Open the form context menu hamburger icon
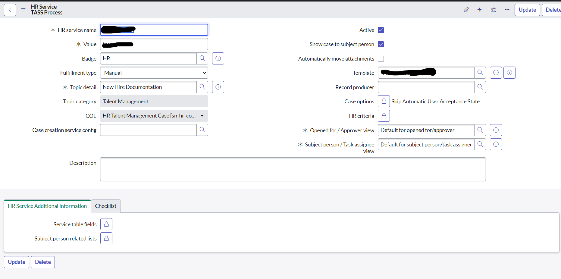The image size is (561, 279). [23, 10]
